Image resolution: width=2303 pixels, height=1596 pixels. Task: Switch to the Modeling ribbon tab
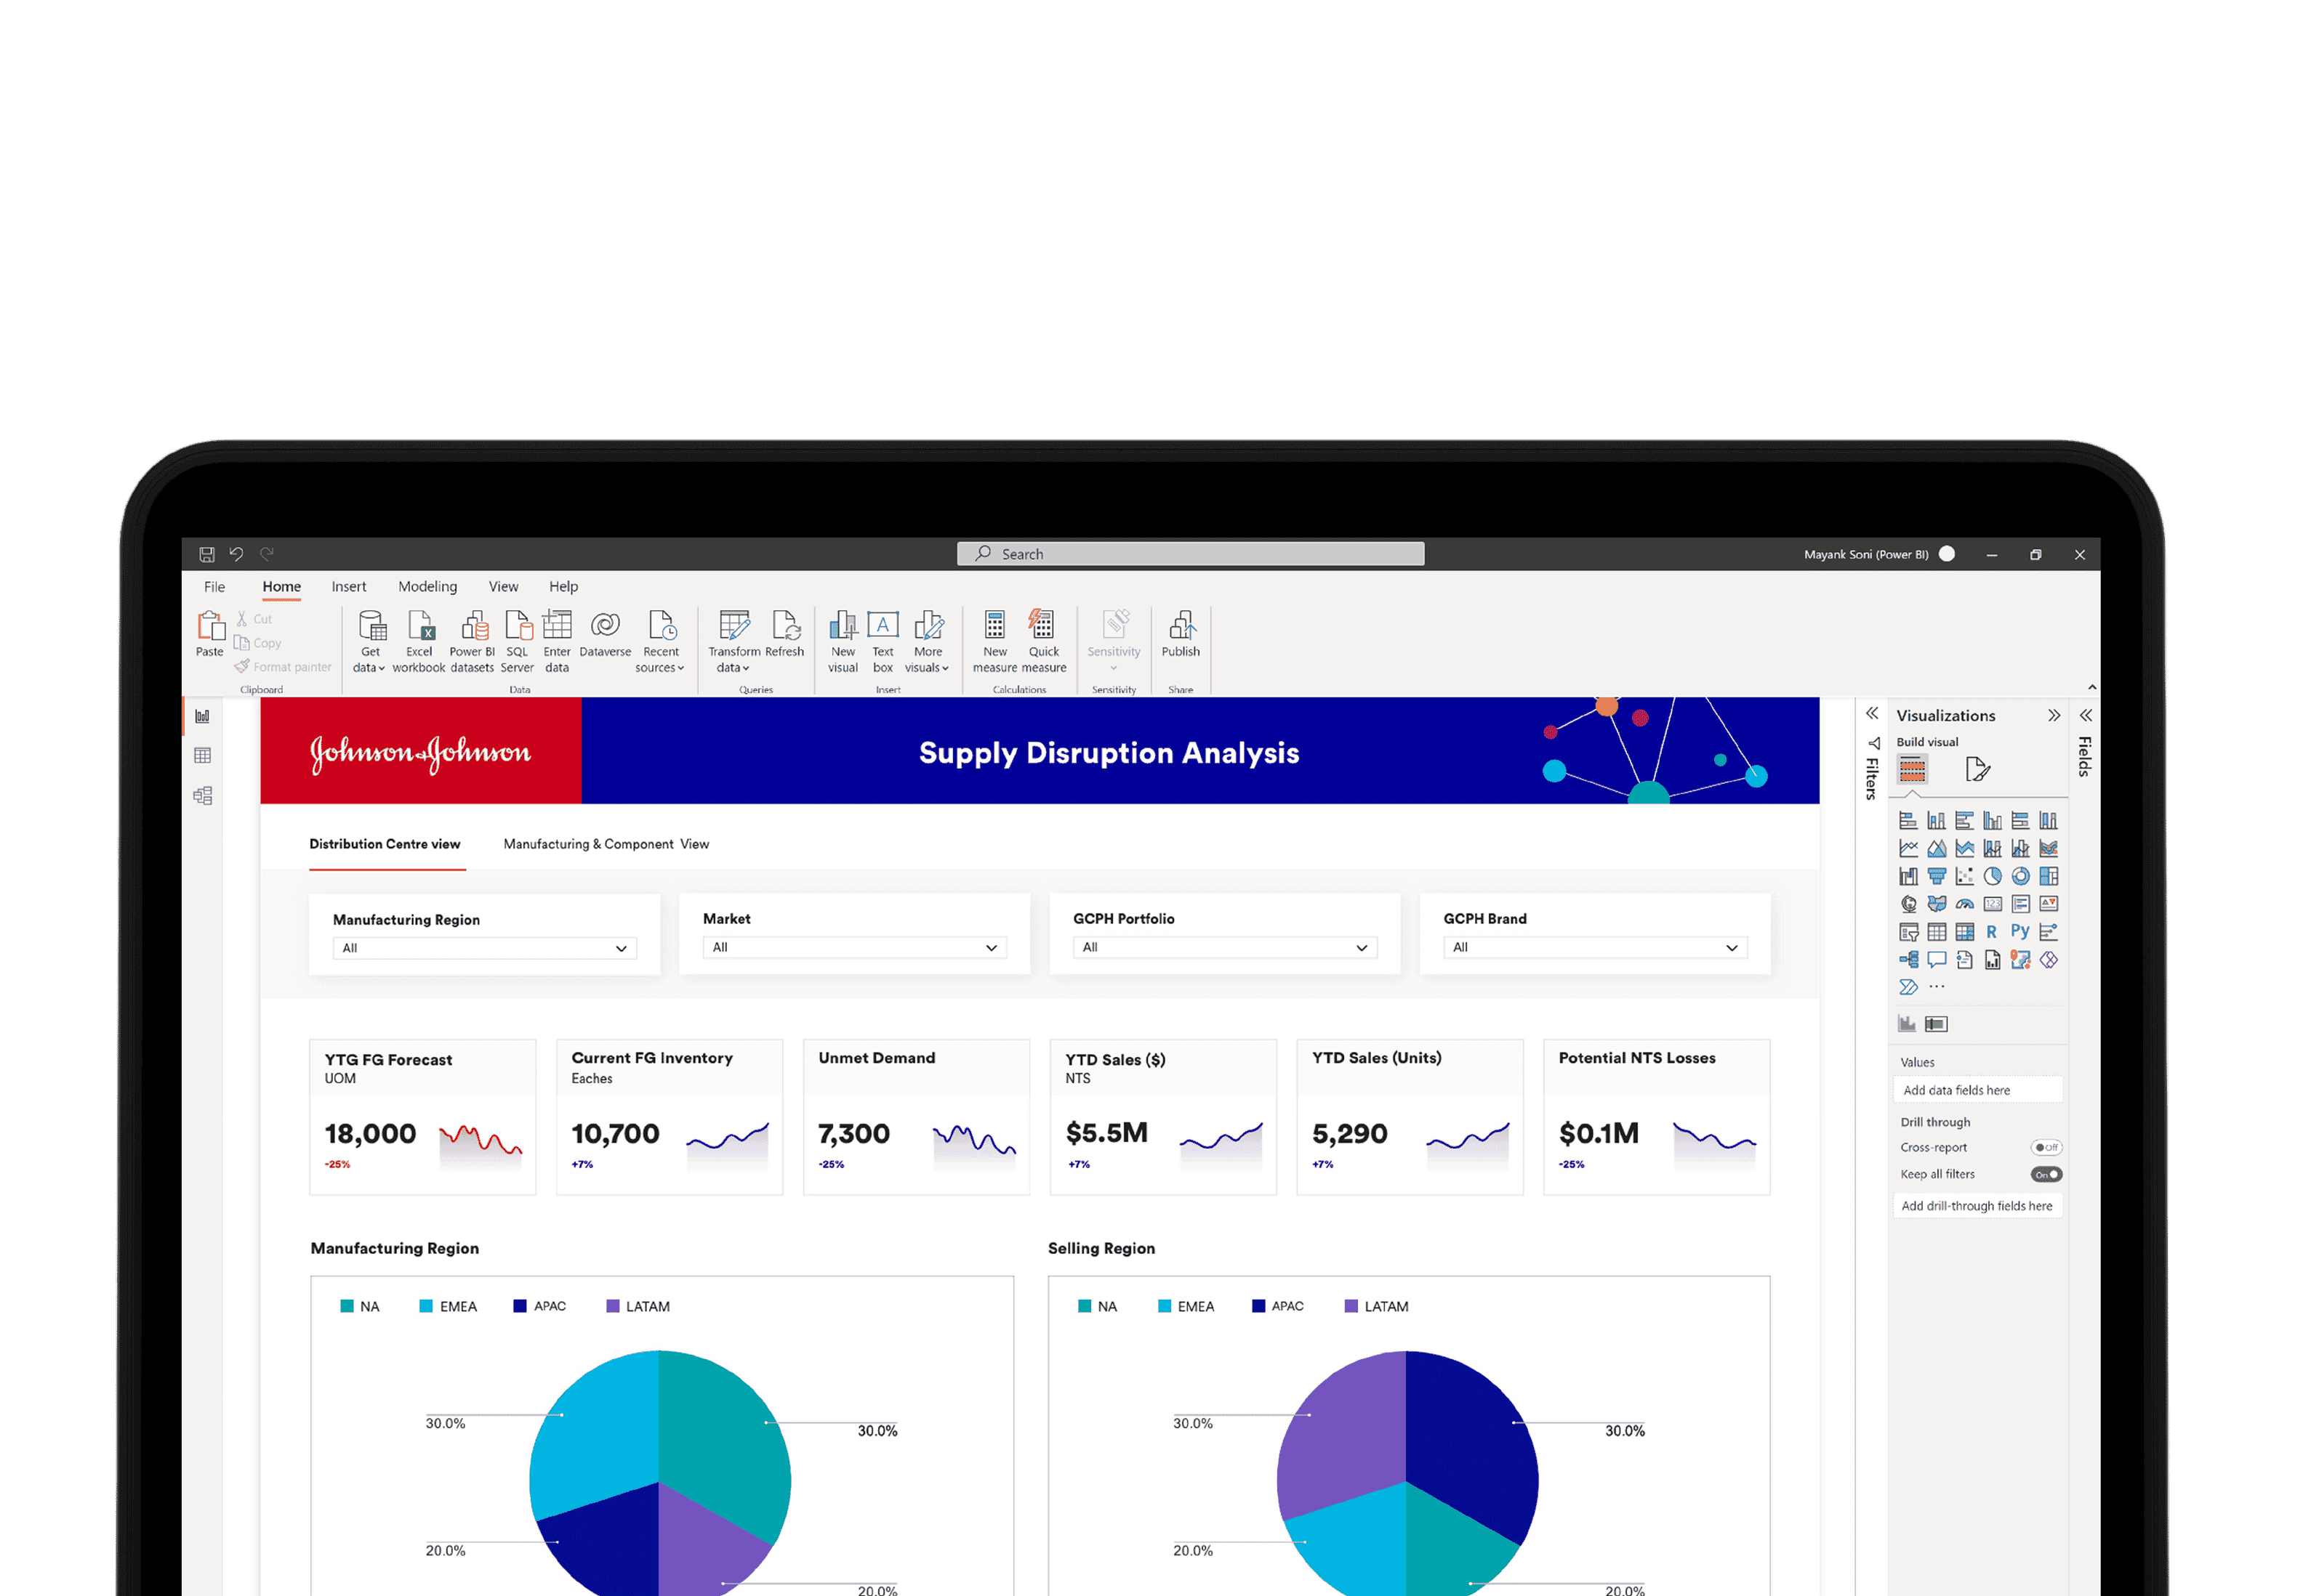coord(427,587)
